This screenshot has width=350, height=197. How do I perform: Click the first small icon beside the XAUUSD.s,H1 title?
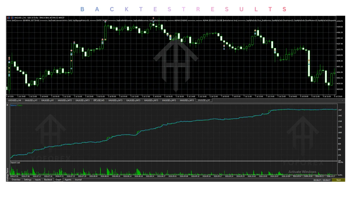[x=8, y=18]
